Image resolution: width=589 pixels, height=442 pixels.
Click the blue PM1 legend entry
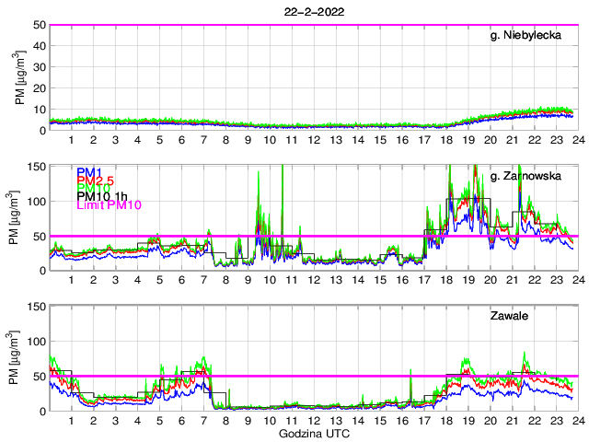click(89, 172)
